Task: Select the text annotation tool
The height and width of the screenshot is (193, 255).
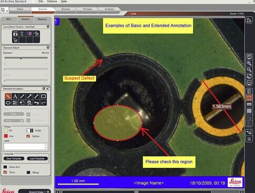Action: [15, 96]
